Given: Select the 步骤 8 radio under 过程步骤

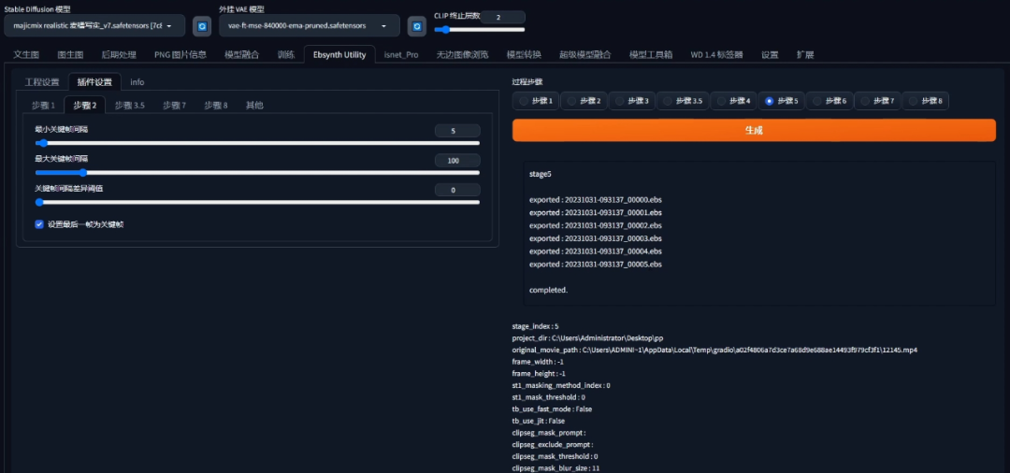Looking at the screenshot, I should (925, 101).
